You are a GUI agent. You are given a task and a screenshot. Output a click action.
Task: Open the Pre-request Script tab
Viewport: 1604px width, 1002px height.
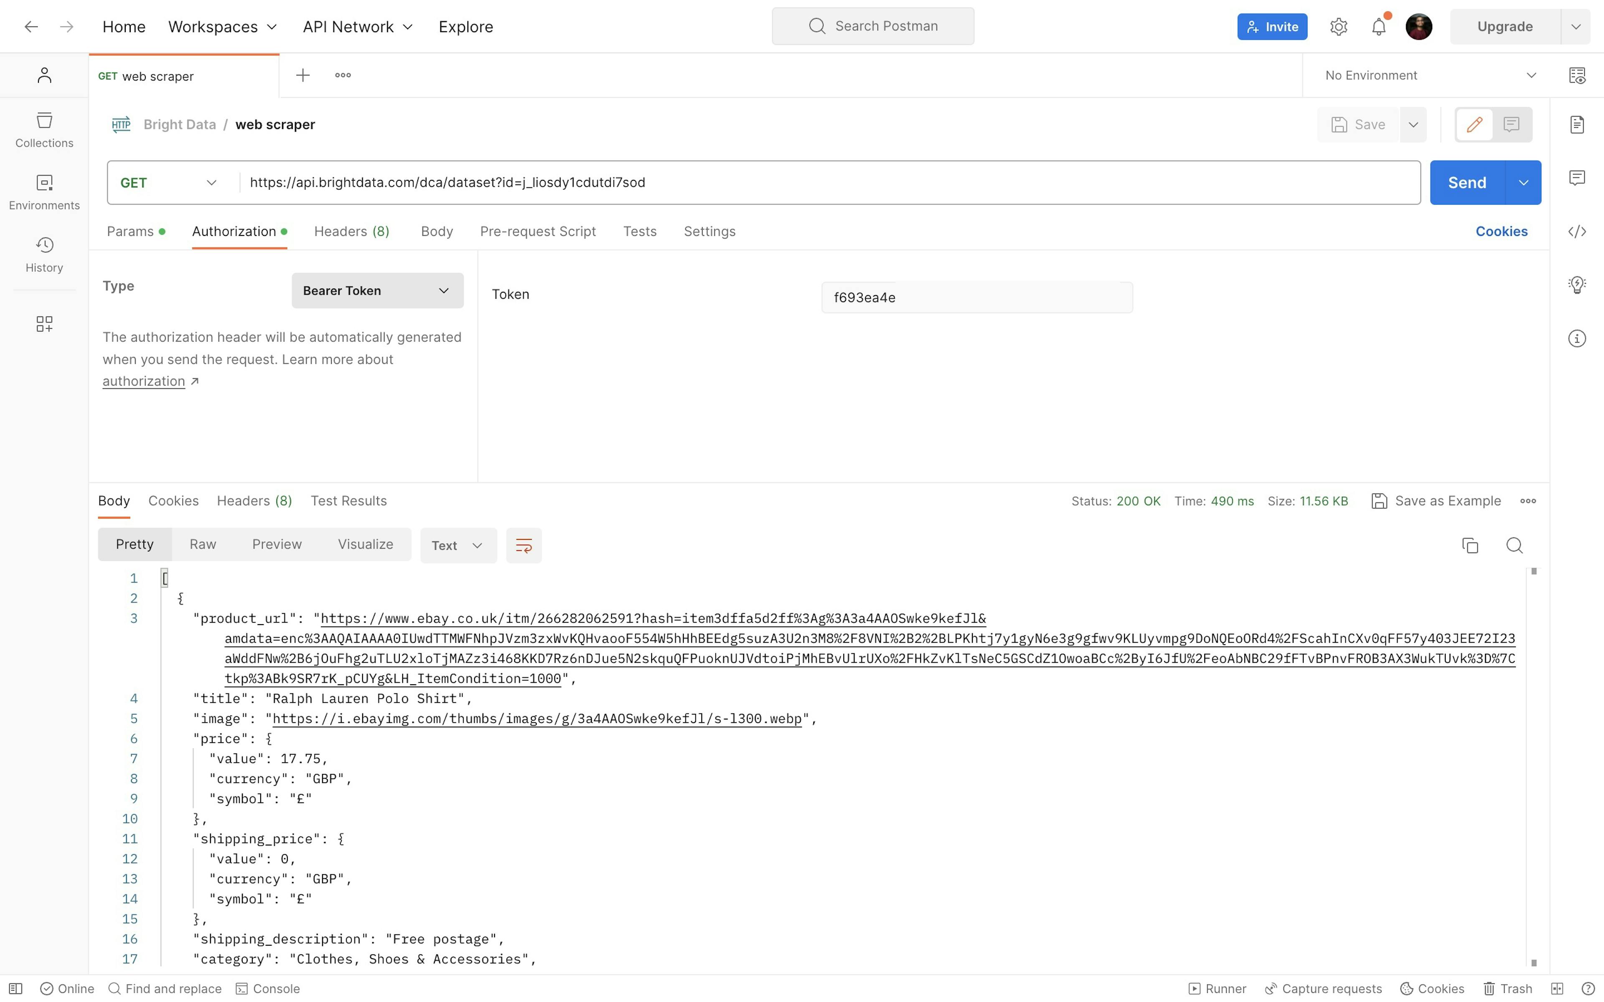click(538, 231)
